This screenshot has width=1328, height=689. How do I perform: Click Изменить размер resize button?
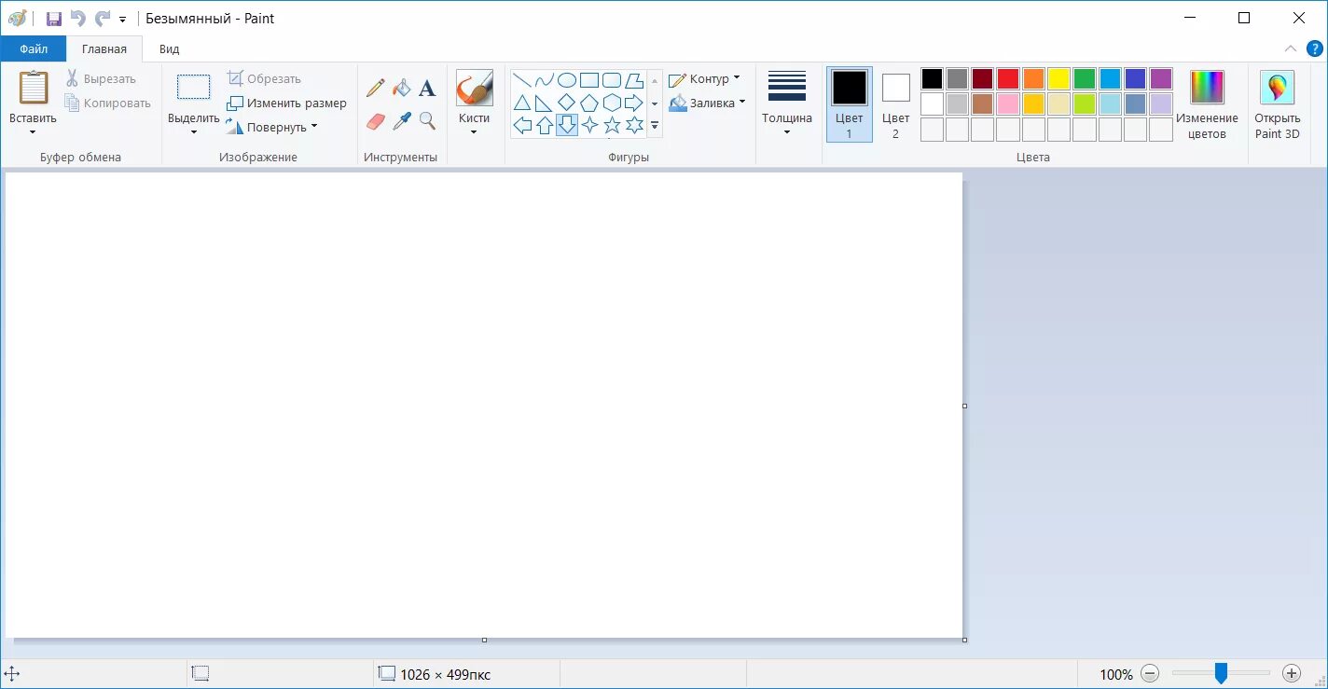click(287, 103)
